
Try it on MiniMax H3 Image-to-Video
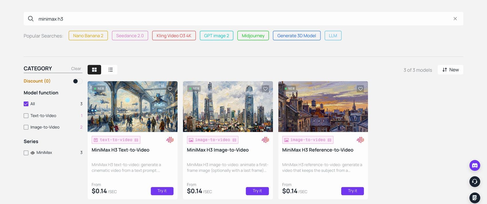point(257,191)
